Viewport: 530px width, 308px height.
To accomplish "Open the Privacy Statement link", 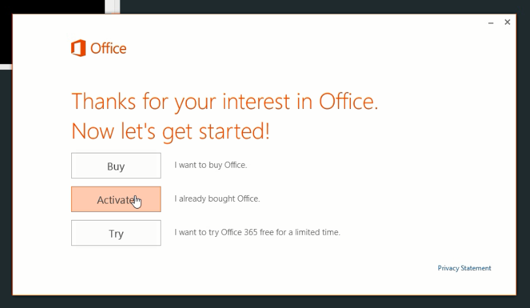I will 465,268.
